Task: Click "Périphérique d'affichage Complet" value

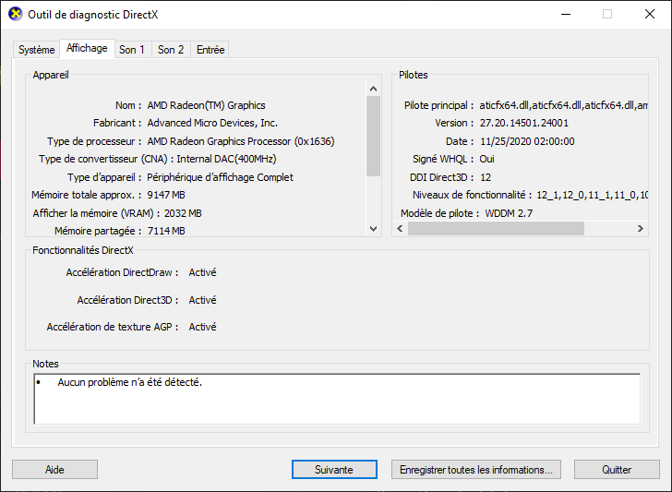Action: click(x=220, y=177)
